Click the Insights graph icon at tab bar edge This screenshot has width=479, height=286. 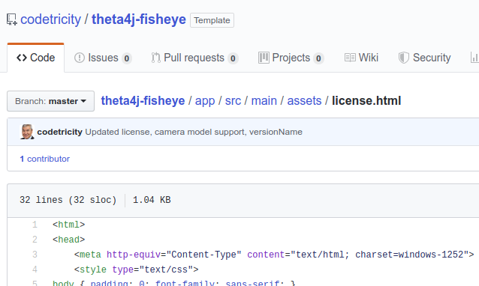point(474,58)
